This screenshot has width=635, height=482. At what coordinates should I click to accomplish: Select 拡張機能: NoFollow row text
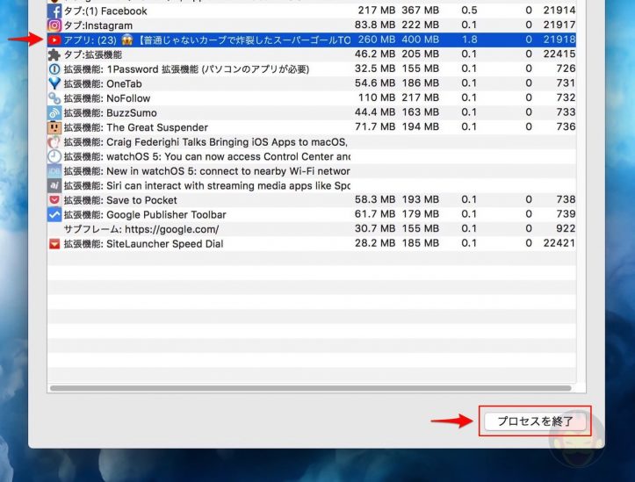107,98
